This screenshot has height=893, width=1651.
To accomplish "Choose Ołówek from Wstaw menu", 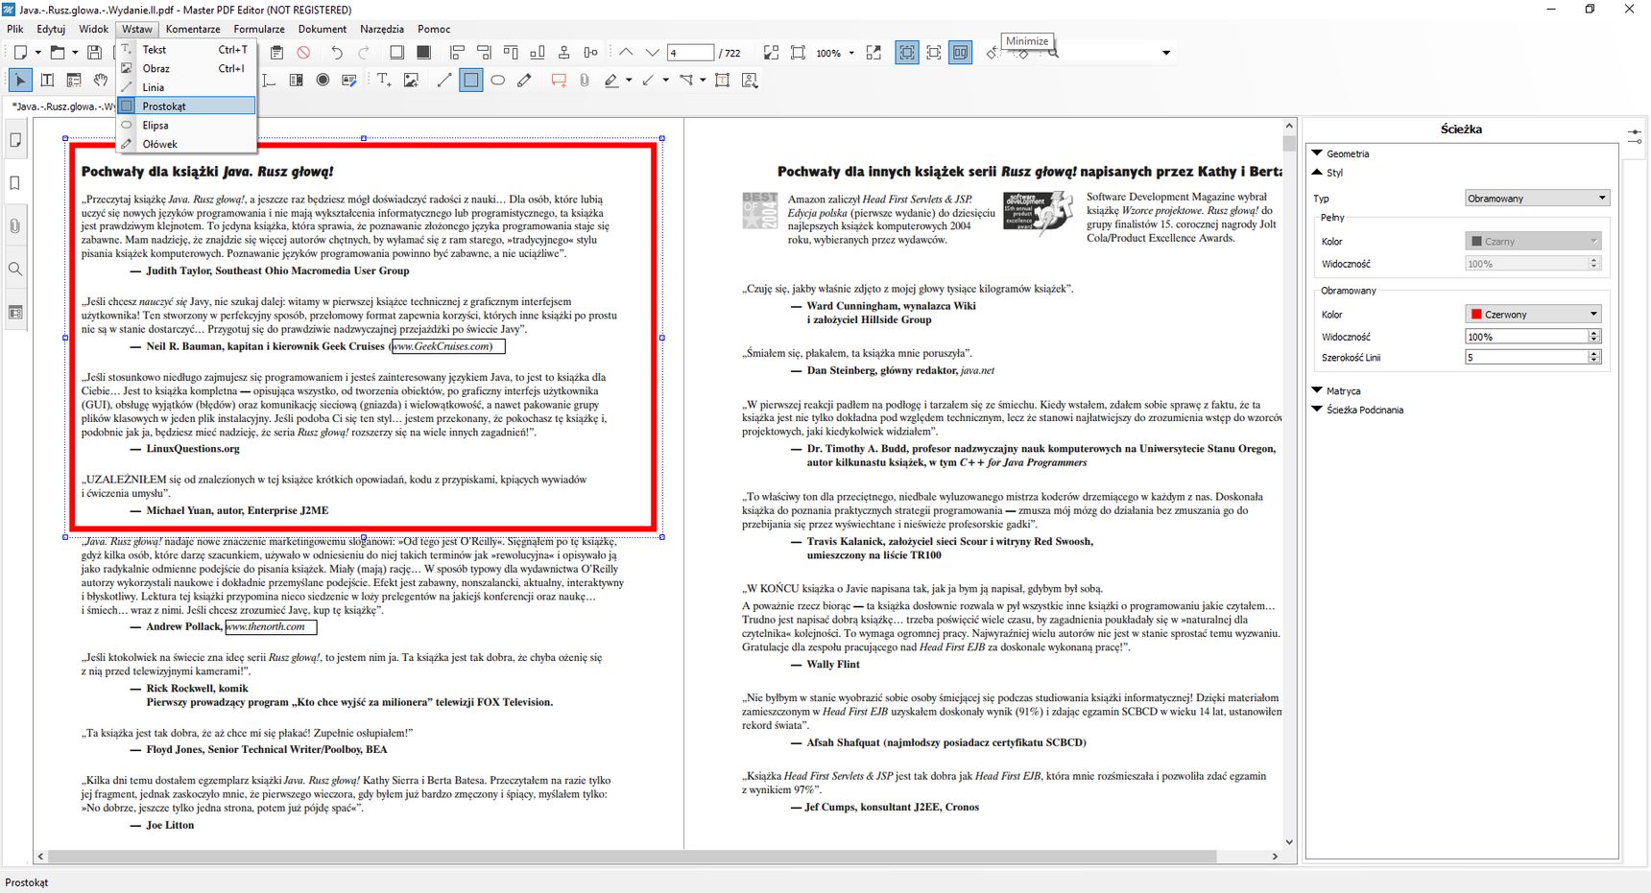I will [186, 144].
